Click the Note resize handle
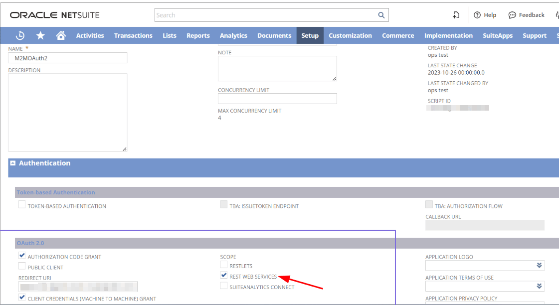Screen dimensions: 559x305 click(x=335, y=79)
